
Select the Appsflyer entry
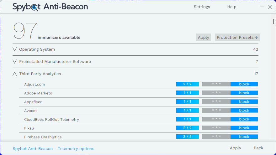pos(33,102)
